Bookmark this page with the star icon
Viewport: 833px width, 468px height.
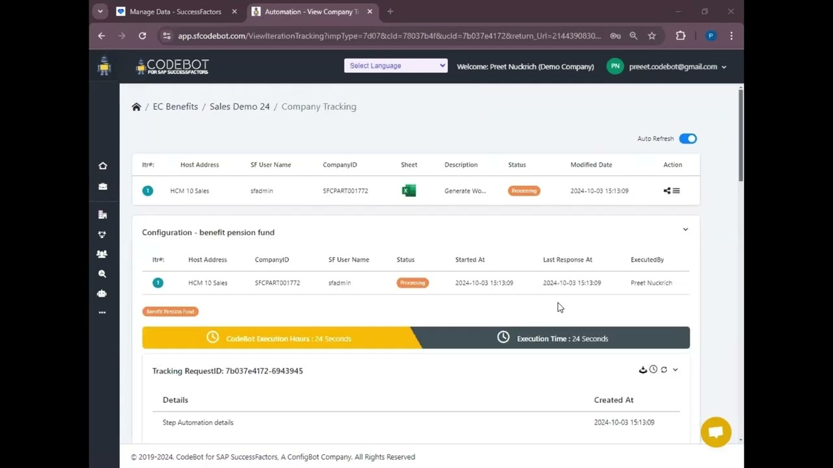tap(651, 36)
